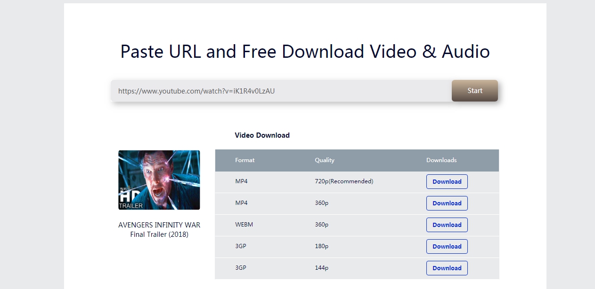The width and height of the screenshot is (595, 289).
Task: Click the 'Paste URL and Free Download' page heading
Action: tap(305, 51)
